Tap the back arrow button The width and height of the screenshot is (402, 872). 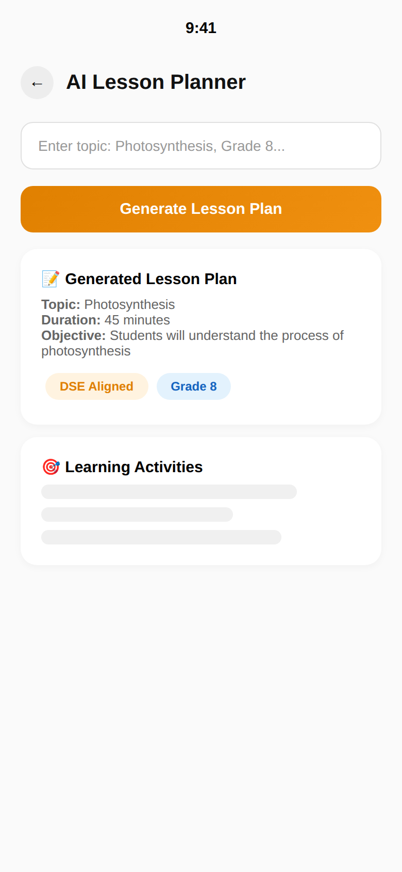pos(37,83)
